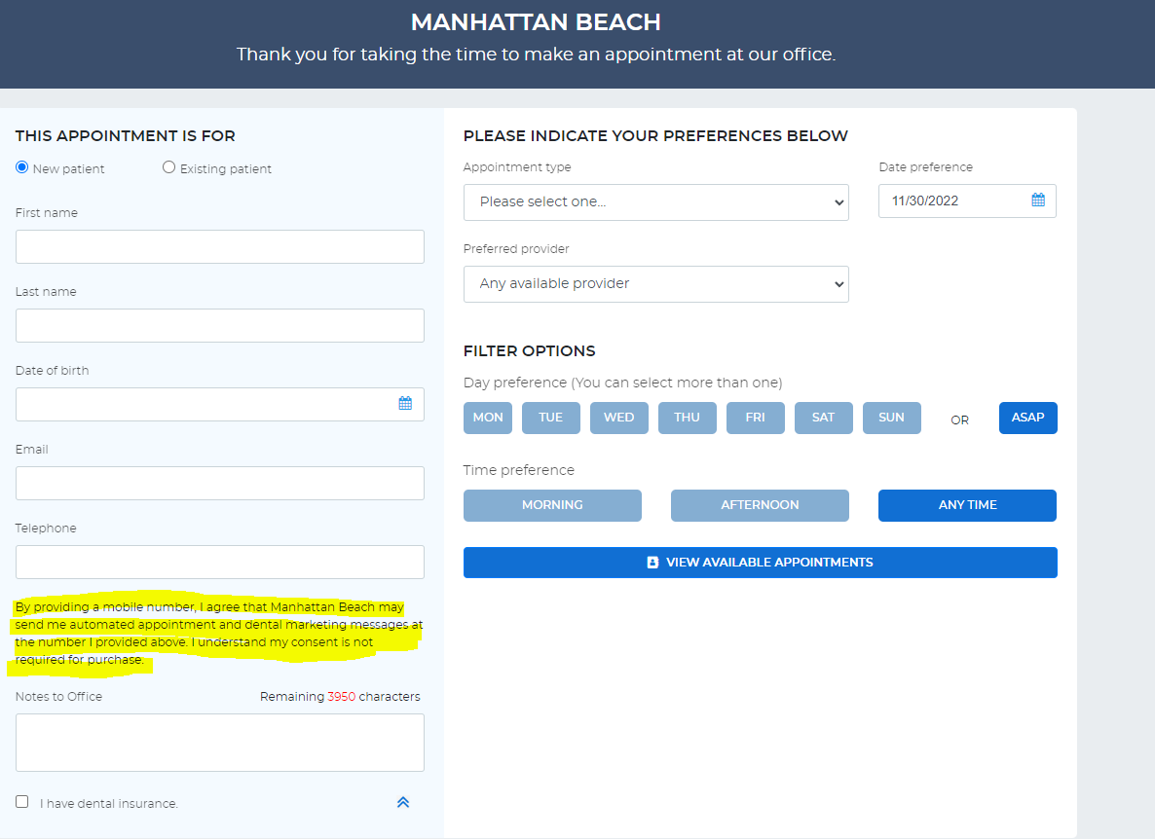Open the Date of birth calendar icon
1155x839 pixels.
coord(405,403)
